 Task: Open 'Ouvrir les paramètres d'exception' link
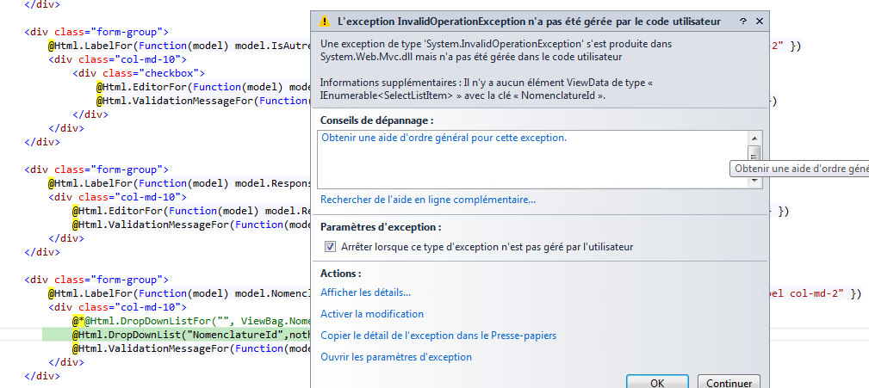coord(396,357)
